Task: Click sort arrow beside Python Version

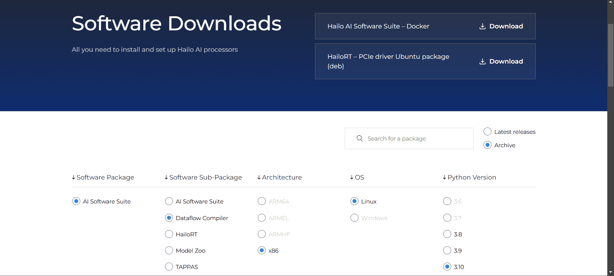Action: [445, 177]
